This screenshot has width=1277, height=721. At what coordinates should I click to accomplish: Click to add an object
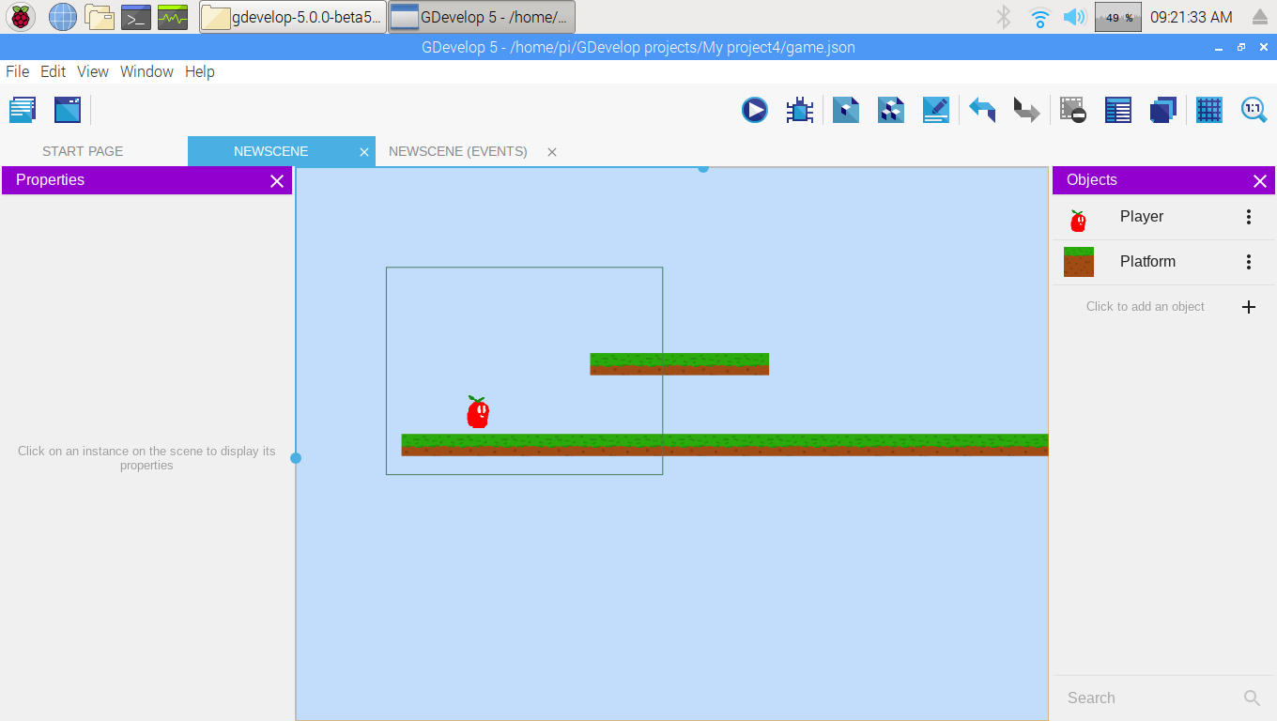(x=1163, y=307)
